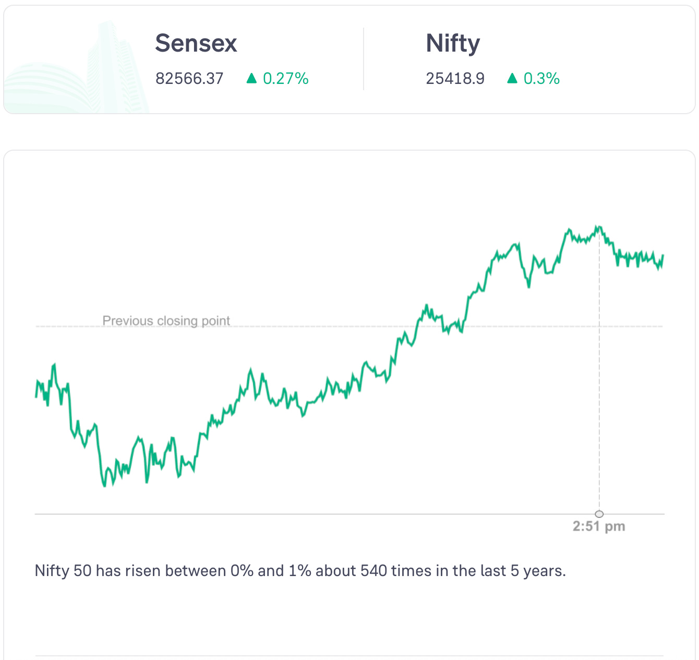Click the rightmost end of the chart line
The width and height of the screenshot is (699, 660).
click(662, 255)
